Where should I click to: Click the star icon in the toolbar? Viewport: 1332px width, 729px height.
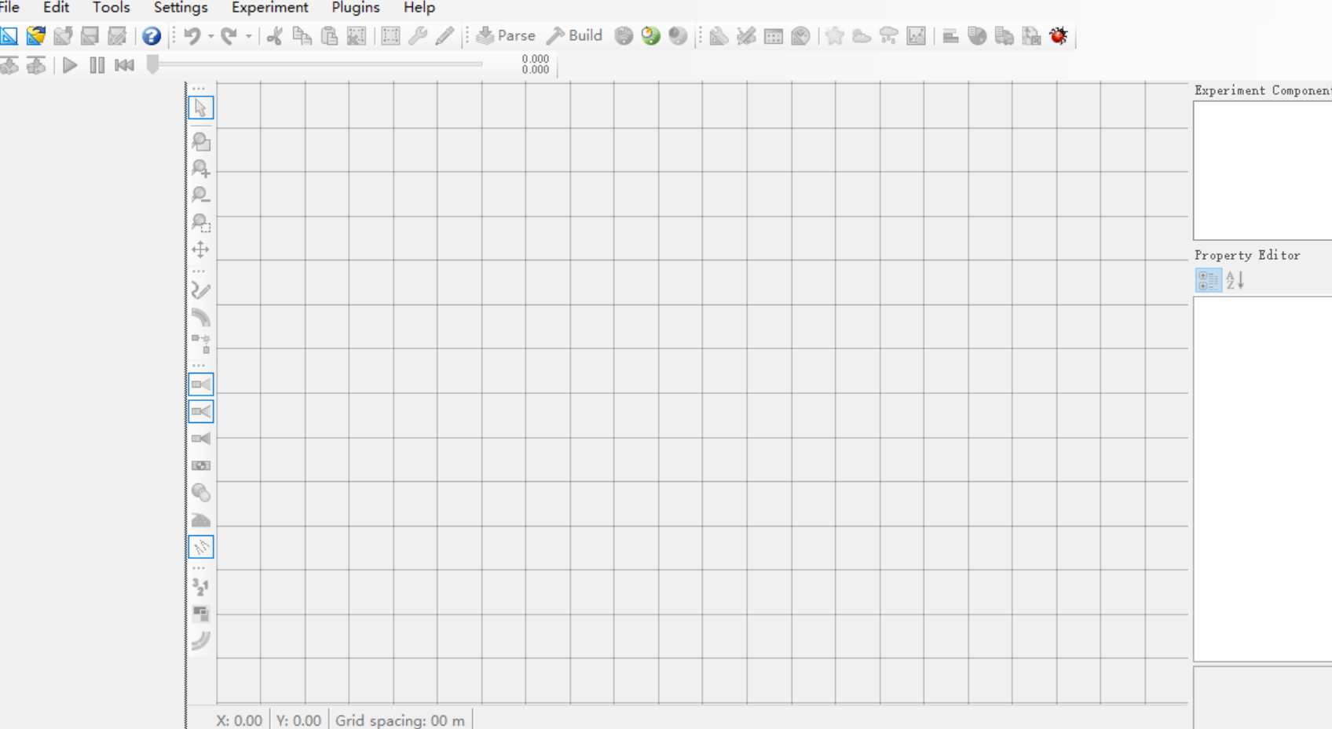coord(835,36)
